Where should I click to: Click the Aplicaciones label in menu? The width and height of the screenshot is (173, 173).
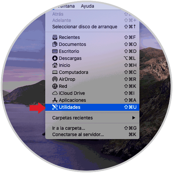[x=73, y=100]
